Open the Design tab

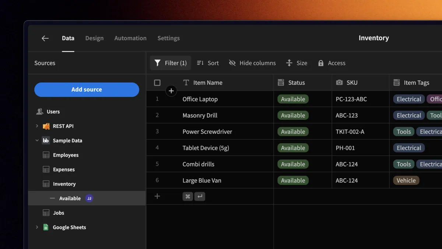94,38
